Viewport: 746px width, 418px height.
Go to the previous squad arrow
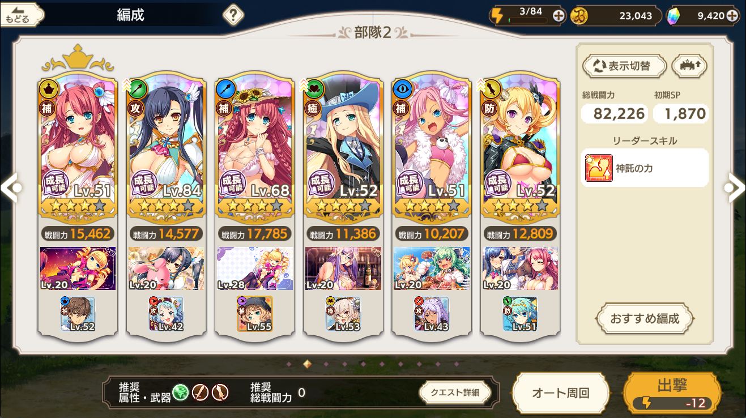10,187
